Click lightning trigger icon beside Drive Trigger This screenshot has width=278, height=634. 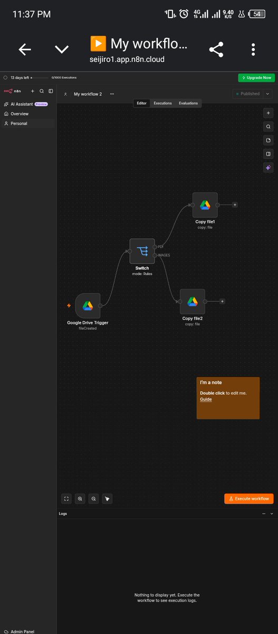point(69,305)
